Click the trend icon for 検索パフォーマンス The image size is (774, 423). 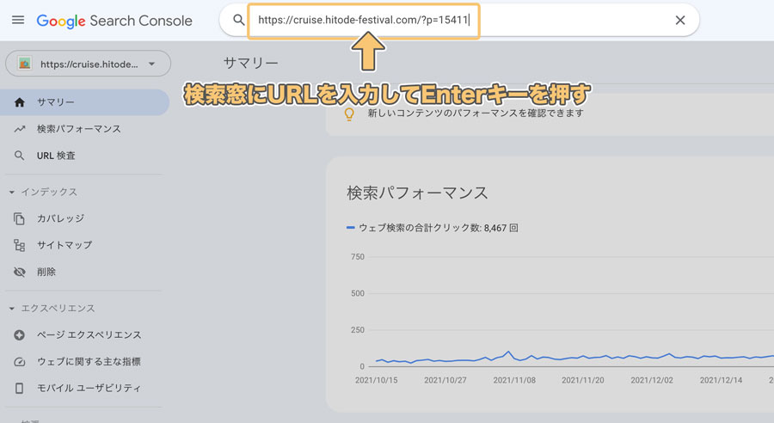pos(19,129)
